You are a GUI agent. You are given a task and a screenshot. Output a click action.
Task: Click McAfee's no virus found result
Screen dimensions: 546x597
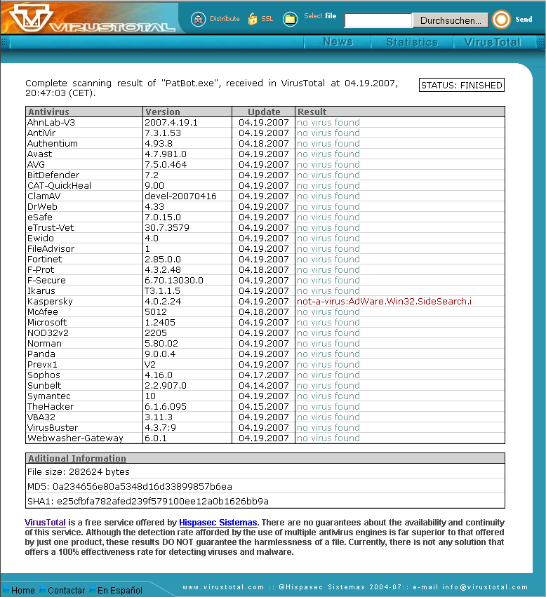click(328, 311)
